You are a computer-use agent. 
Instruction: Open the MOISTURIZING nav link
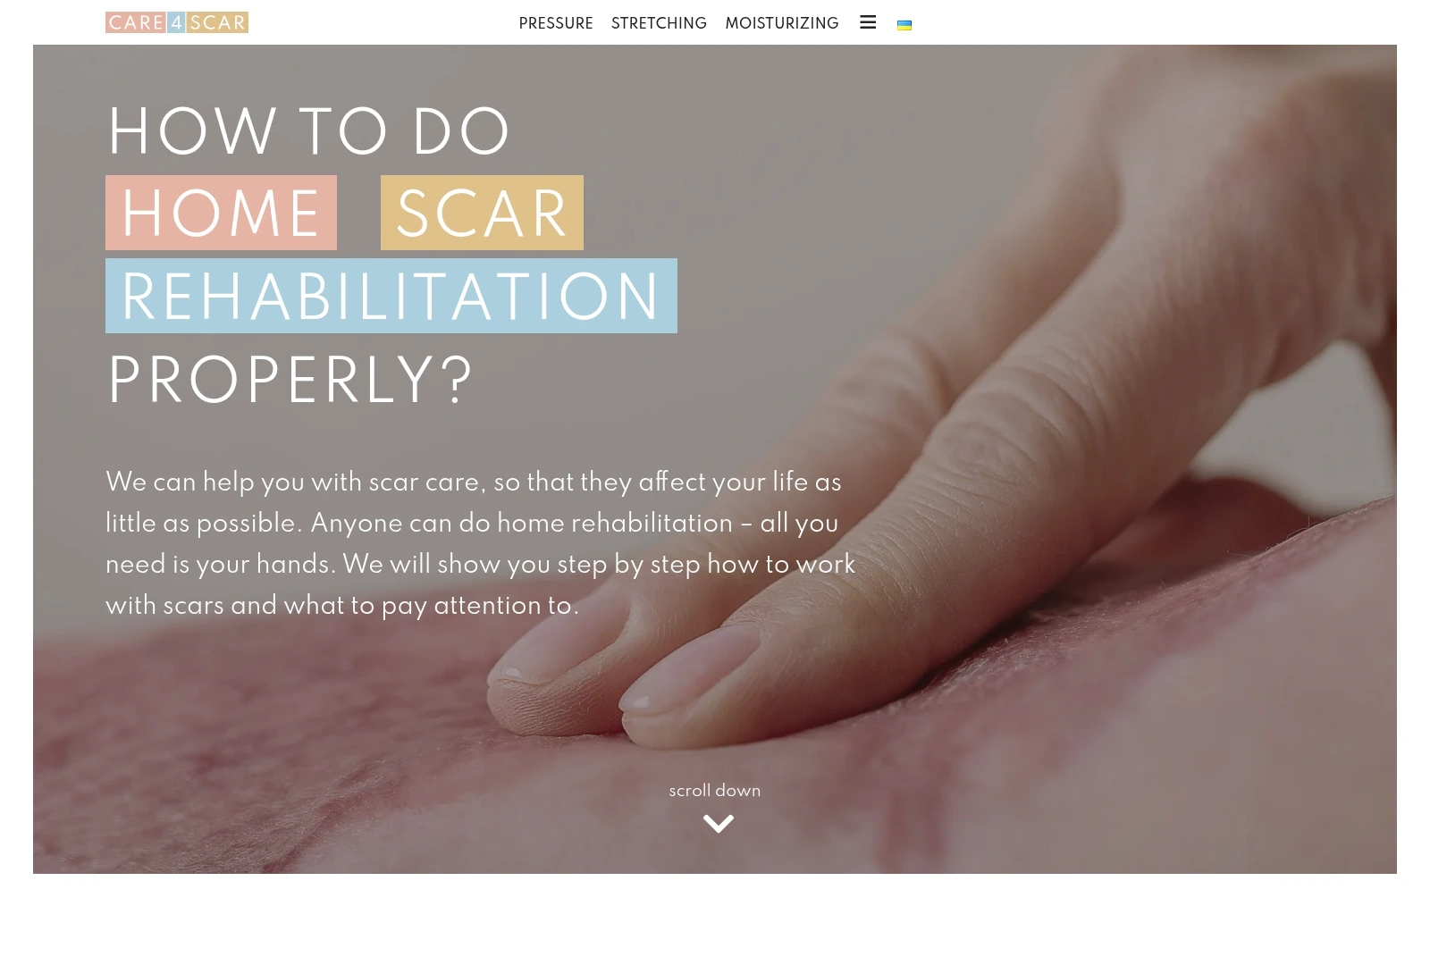coord(782,23)
